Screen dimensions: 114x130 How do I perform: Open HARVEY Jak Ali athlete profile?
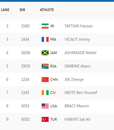(77, 119)
